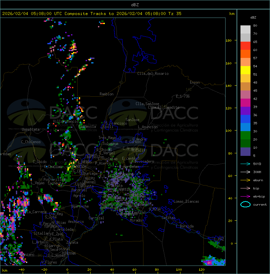Click the 'TUNUYAN' map label
The width and height of the screenshot is (270, 274).
click(x=69, y=253)
